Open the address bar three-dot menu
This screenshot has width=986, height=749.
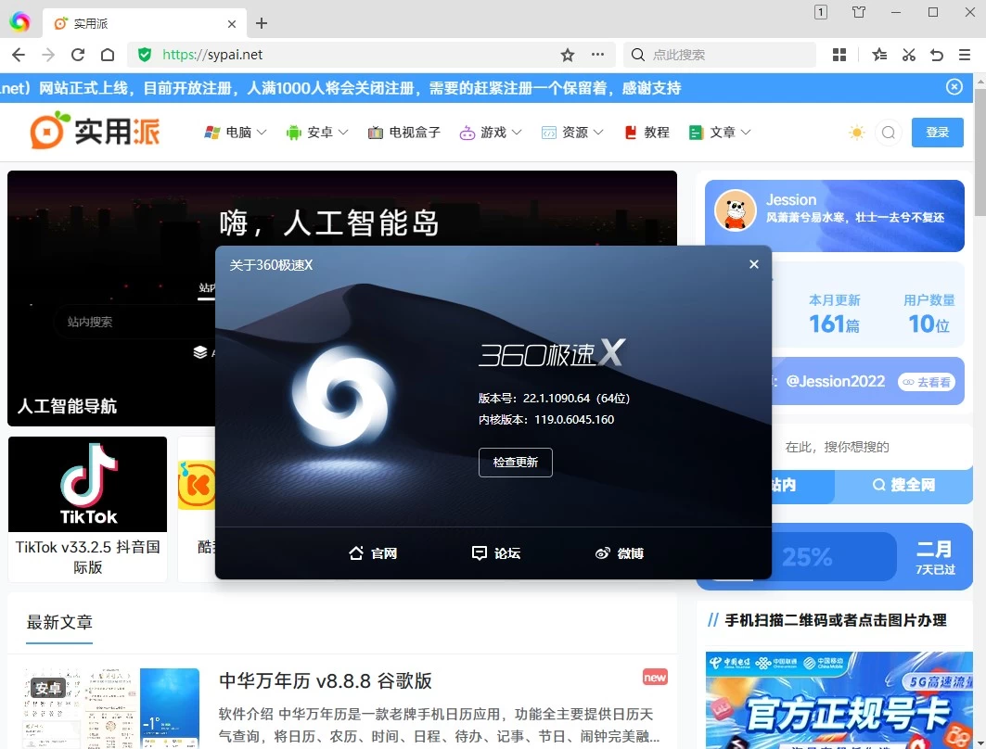pyautogui.click(x=597, y=55)
